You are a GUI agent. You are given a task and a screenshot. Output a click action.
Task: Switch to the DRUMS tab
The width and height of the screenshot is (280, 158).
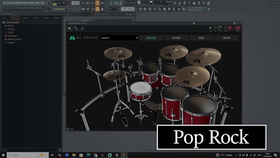pyautogui.click(x=151, y=38)
